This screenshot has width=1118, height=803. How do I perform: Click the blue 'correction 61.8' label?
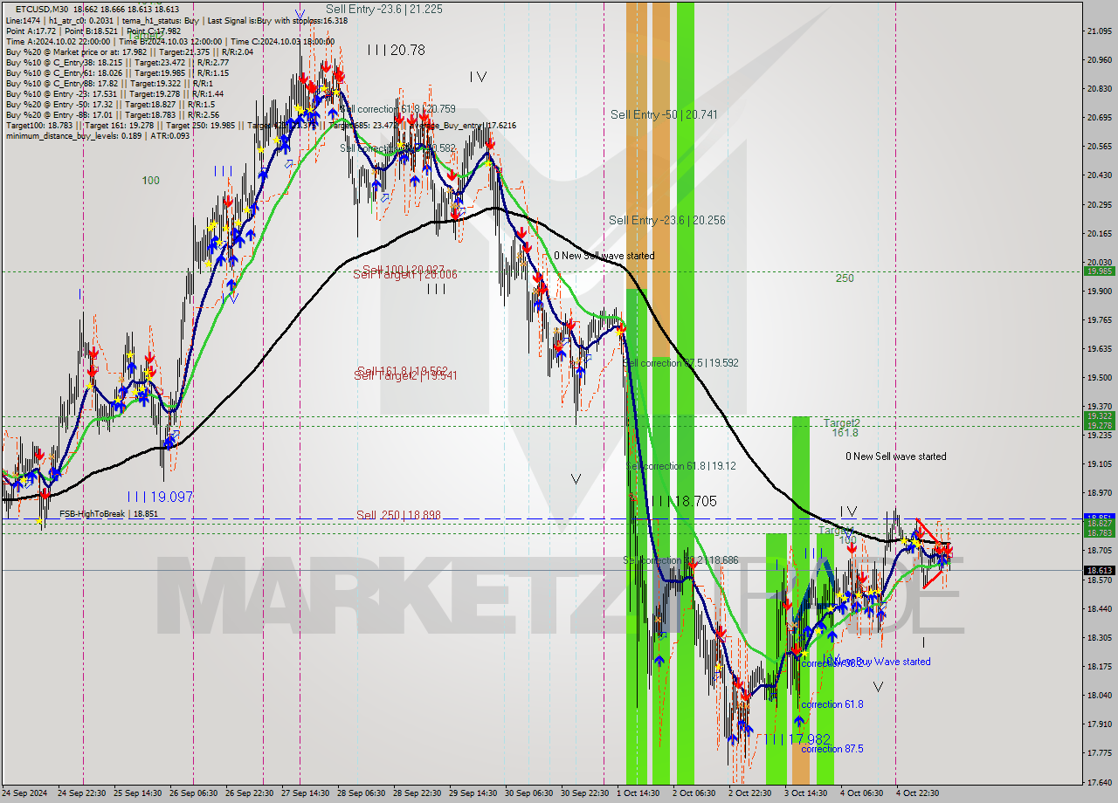pyautogui.click(x=832, y=704)
